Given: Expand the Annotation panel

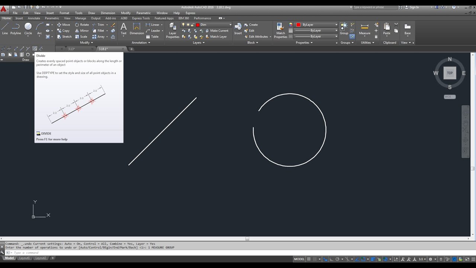Looking at the screenshot, I should (141, 42).
